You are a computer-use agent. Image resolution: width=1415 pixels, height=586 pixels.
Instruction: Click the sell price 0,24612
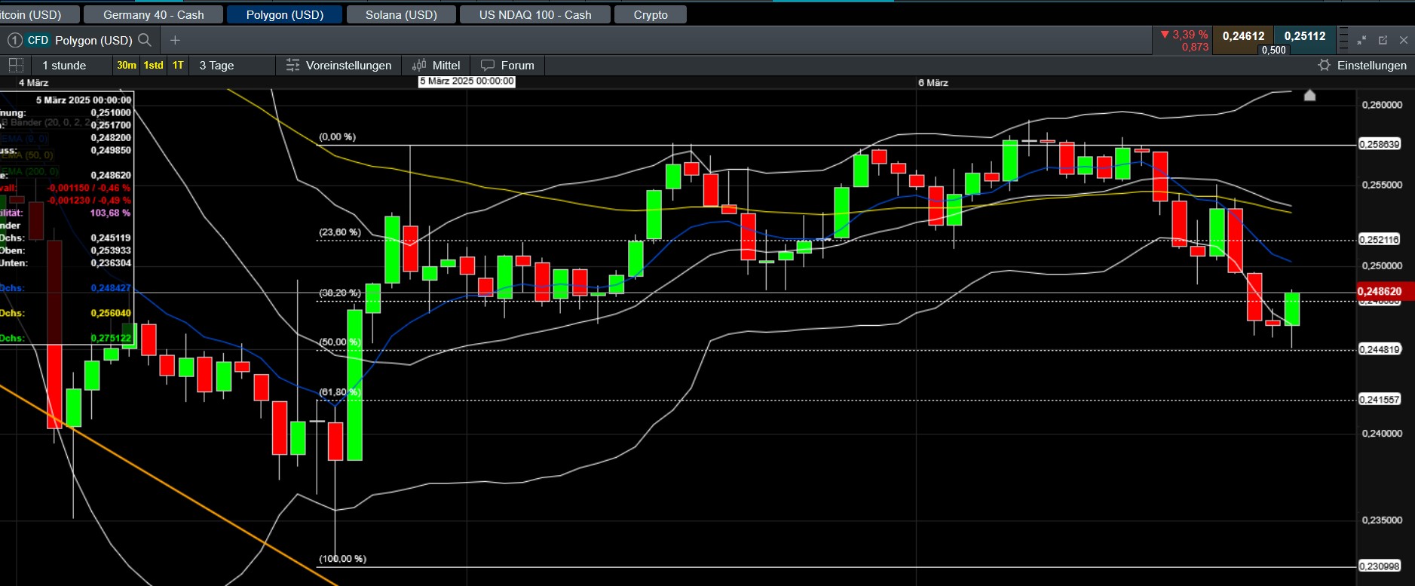click(x=1243, y=36)
